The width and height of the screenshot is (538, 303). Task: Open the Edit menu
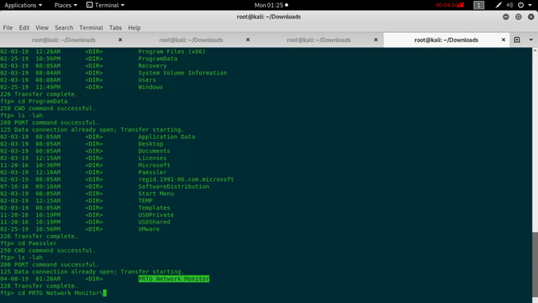pos(24,27)
